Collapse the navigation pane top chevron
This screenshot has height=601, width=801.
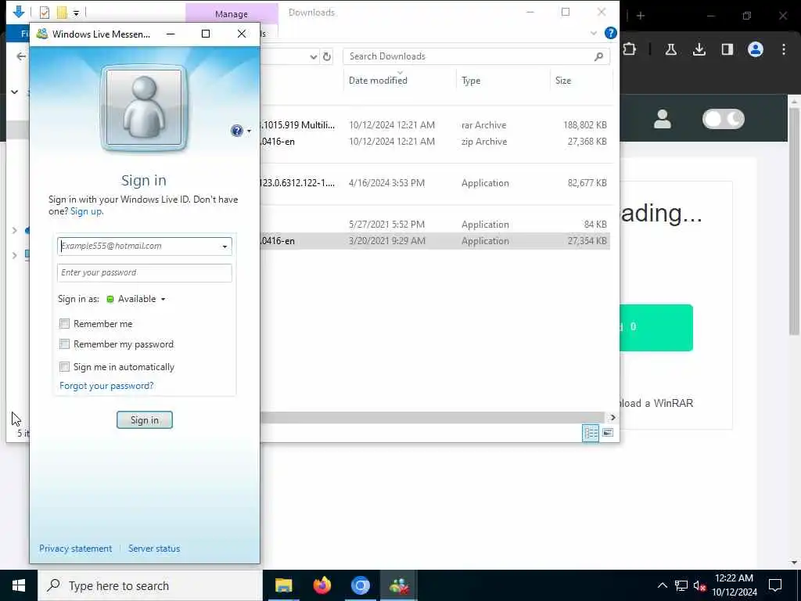point(15,92)
